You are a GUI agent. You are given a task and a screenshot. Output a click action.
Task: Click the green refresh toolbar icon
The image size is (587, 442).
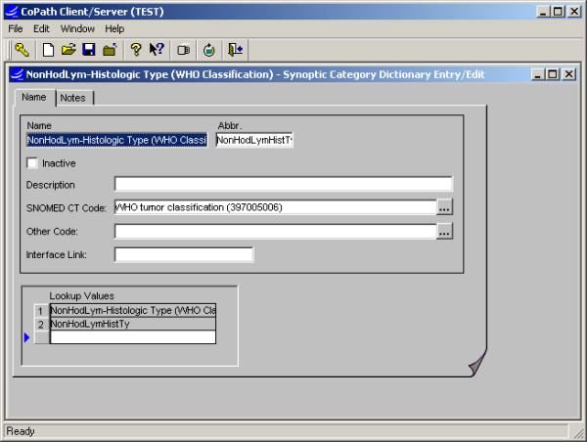(x=208, y=49)
